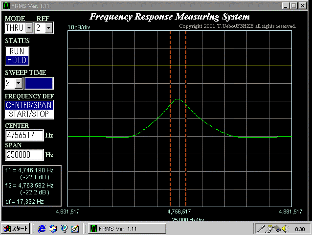Viewport: 312px width, 235px height.
Task: Select RUN in the STATUS list
Action: [x=17, y=51]
